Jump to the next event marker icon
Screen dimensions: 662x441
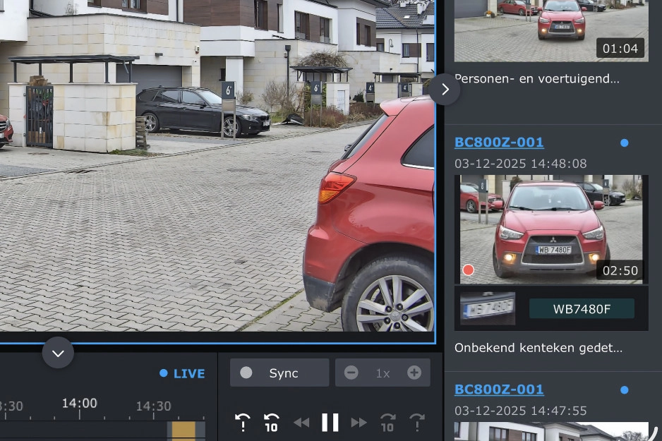pyautogui.click(x=416, y=421)
